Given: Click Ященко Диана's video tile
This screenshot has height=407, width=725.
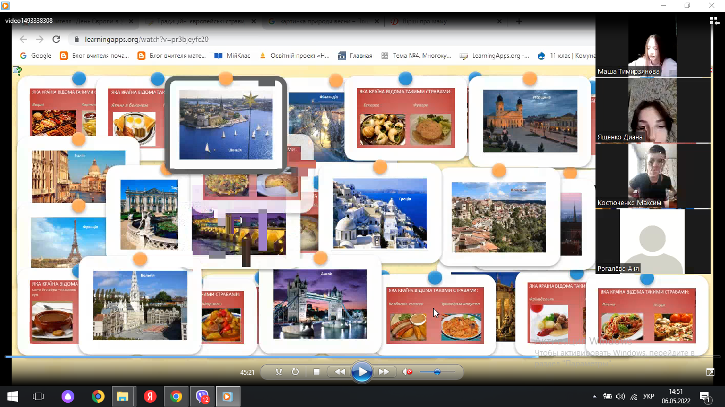Looking at the screenshot, I should [653, 110].
